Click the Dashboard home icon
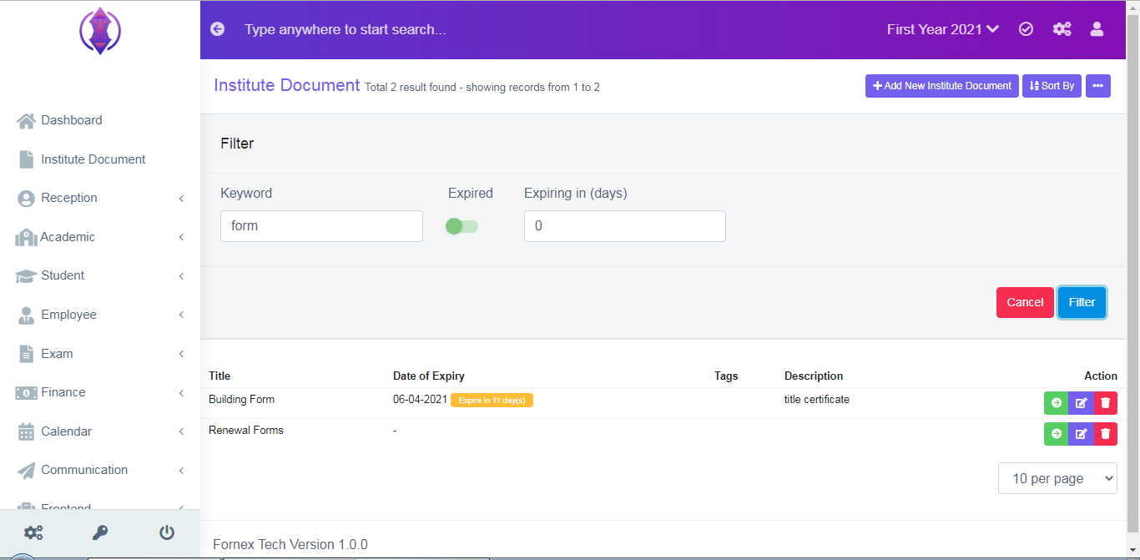 [x=26, y=120]
